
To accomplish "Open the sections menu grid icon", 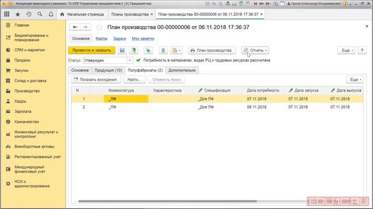I will point(6,14).
